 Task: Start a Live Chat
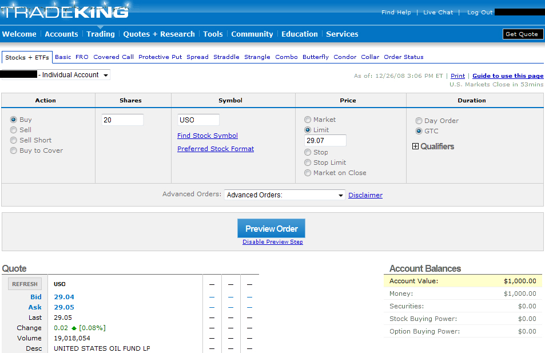pyautogui.click(x=438, y=12)
